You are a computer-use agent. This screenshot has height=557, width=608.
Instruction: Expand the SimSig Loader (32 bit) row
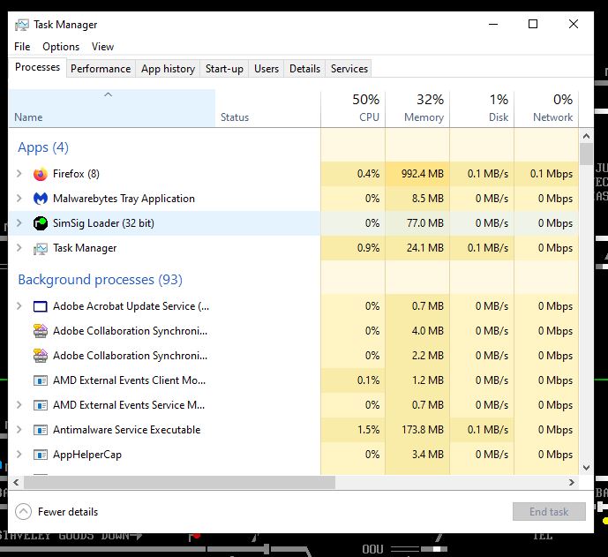19,223
